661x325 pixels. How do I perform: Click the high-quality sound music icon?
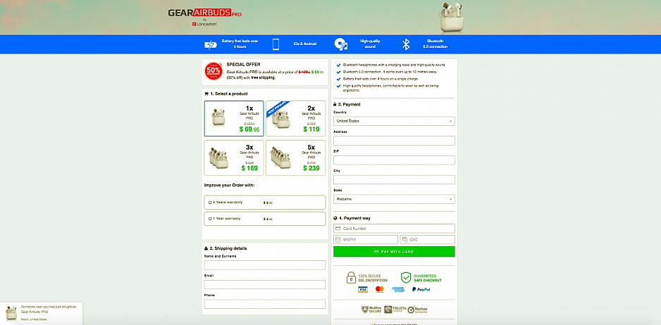coord(341,44)
